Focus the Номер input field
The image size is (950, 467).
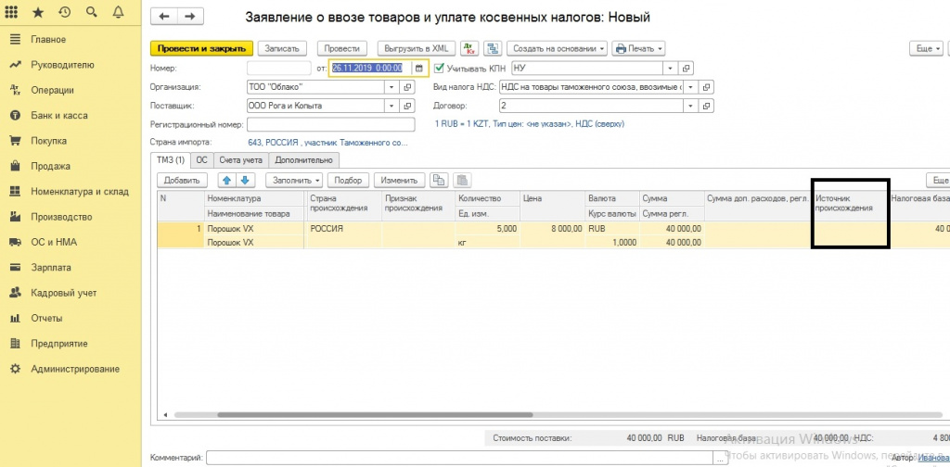tap(278, 68)
